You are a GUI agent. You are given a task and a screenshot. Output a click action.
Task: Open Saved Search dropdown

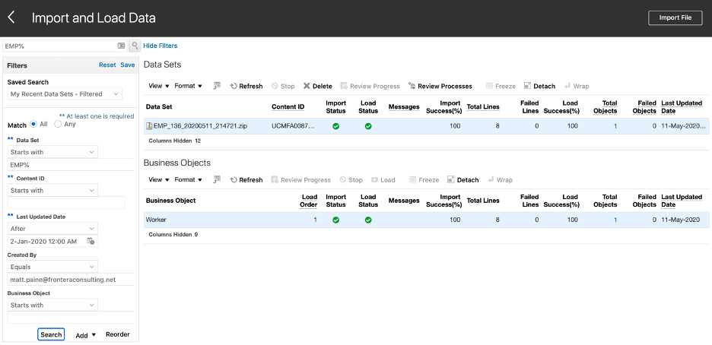tap(65, 93)
